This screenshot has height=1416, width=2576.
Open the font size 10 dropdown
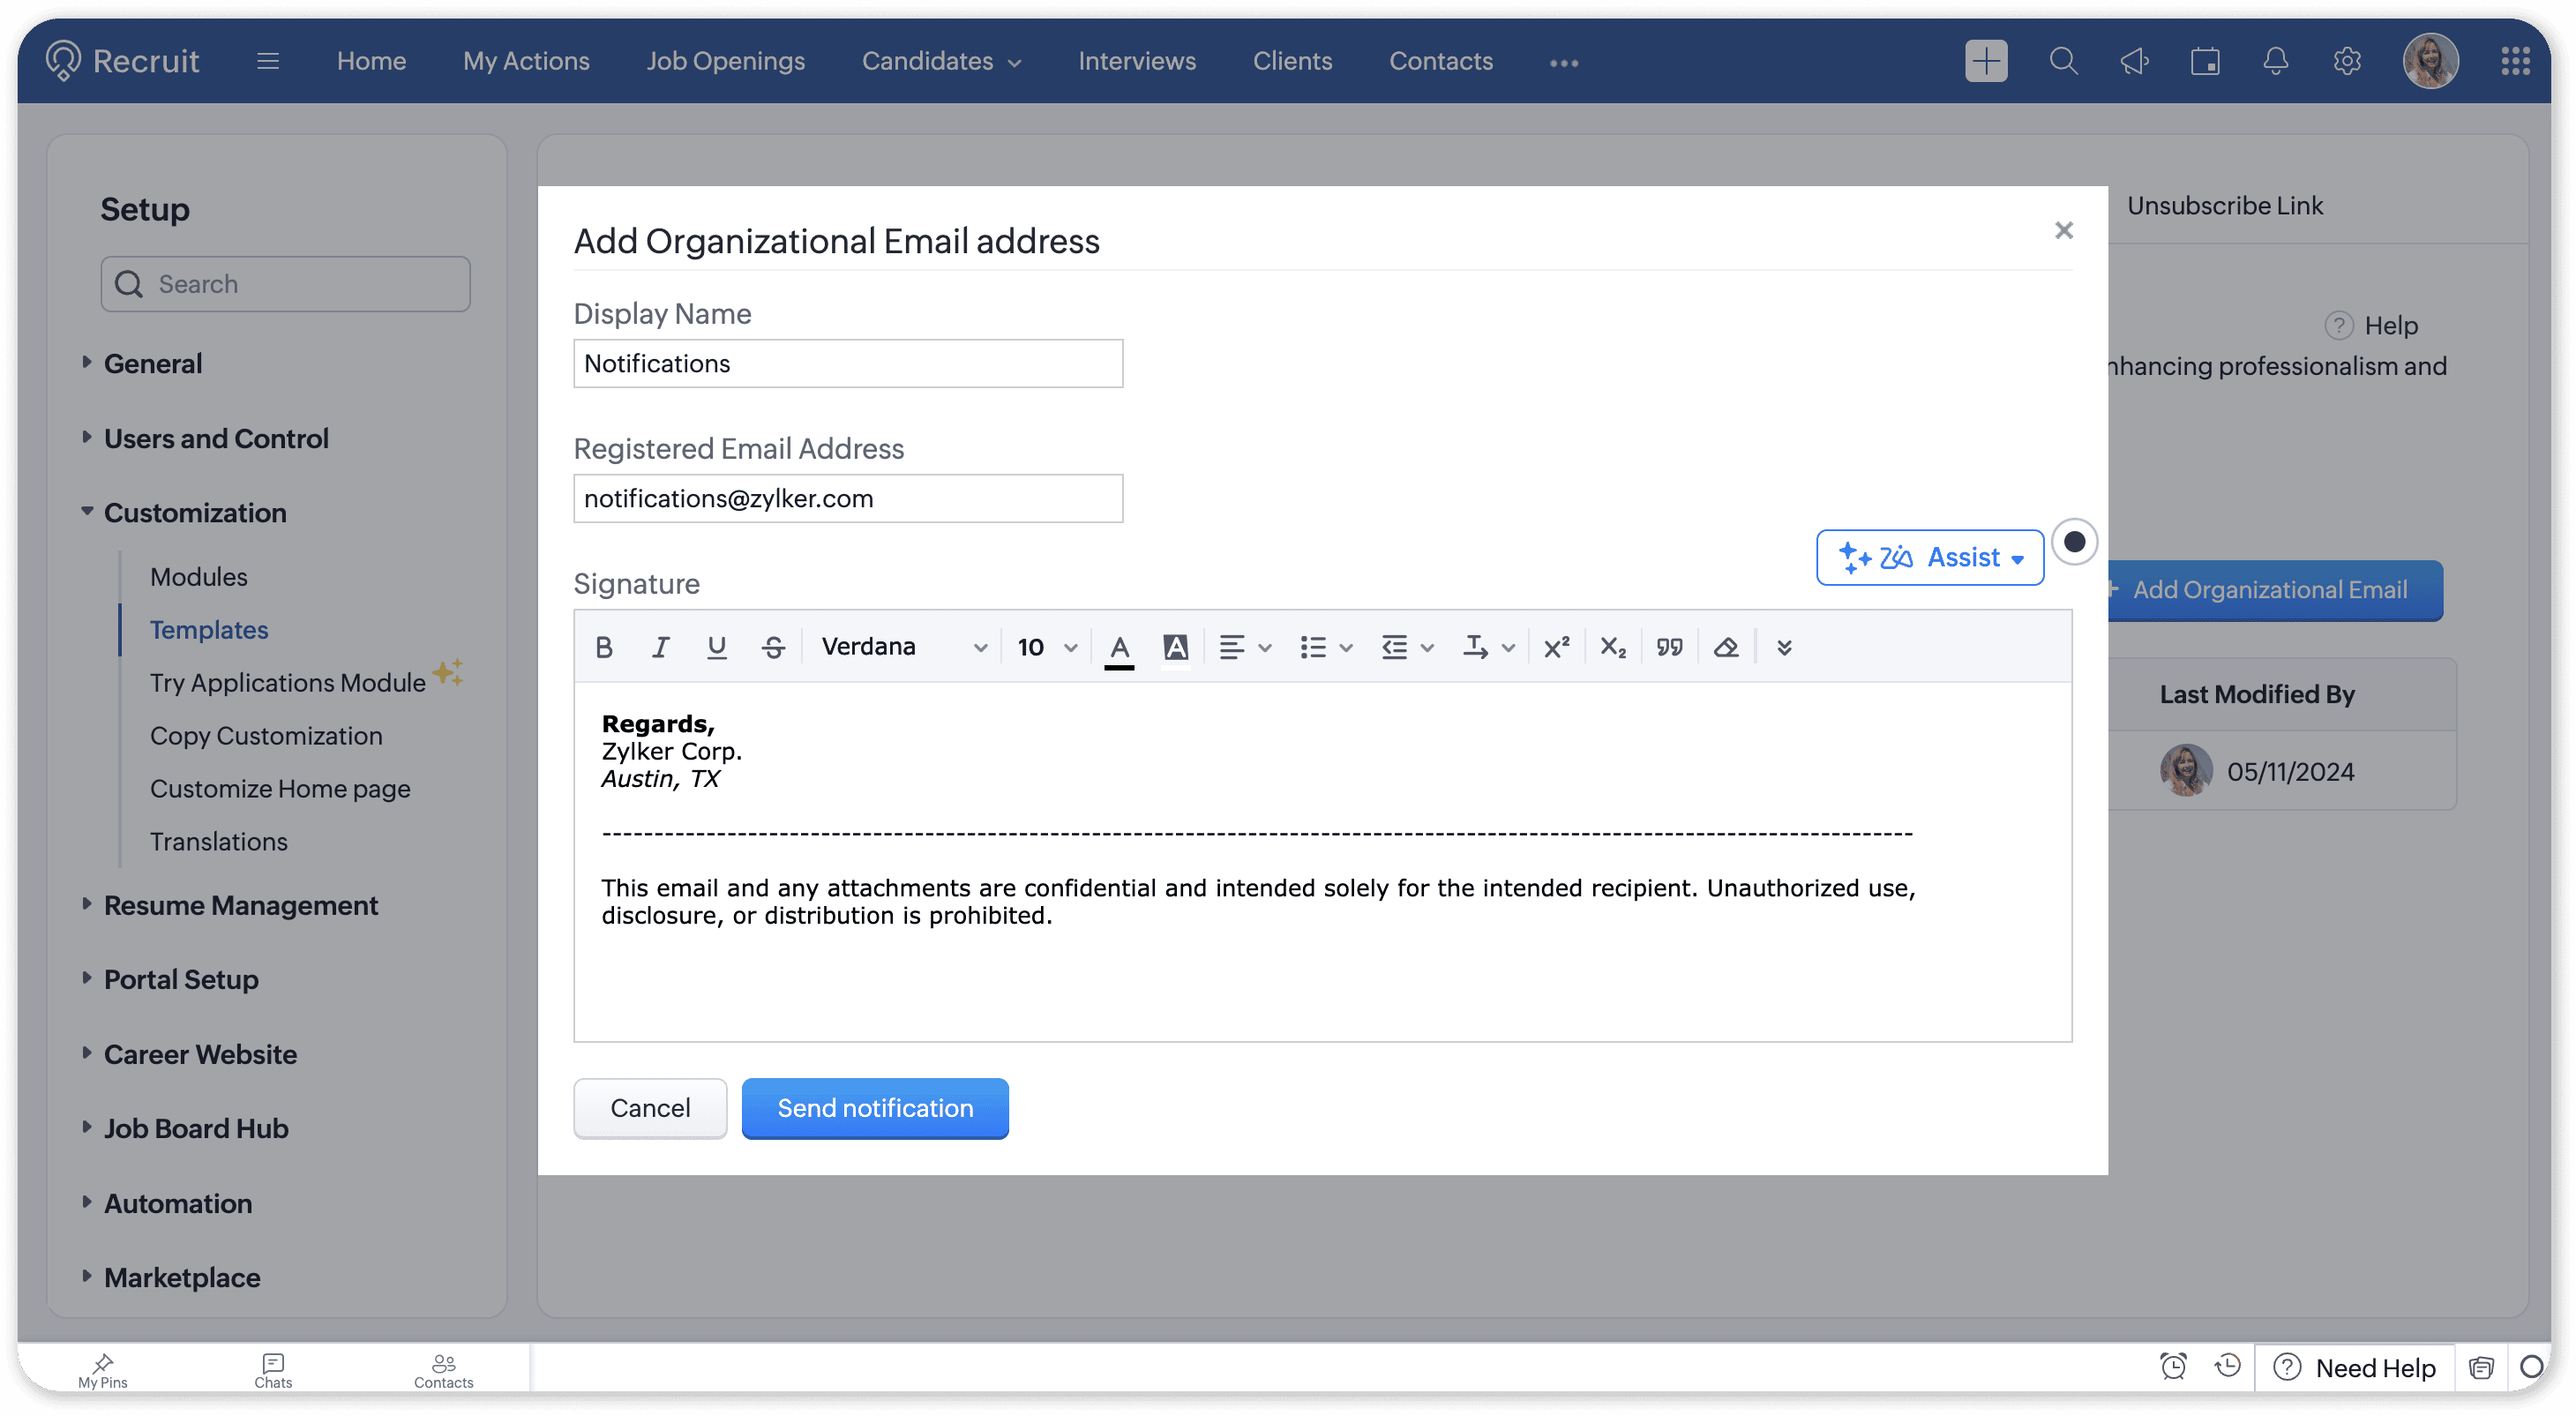pyautogui.click(x=1046, y=647)
